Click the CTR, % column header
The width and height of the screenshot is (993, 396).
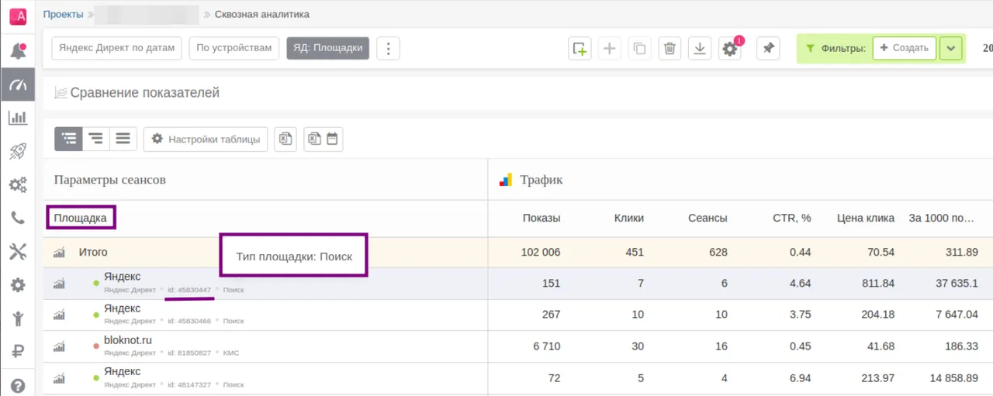coord(792,218)
